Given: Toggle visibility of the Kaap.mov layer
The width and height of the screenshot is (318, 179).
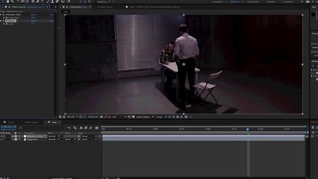Looking at the screenshot, I should click(1, 139).
